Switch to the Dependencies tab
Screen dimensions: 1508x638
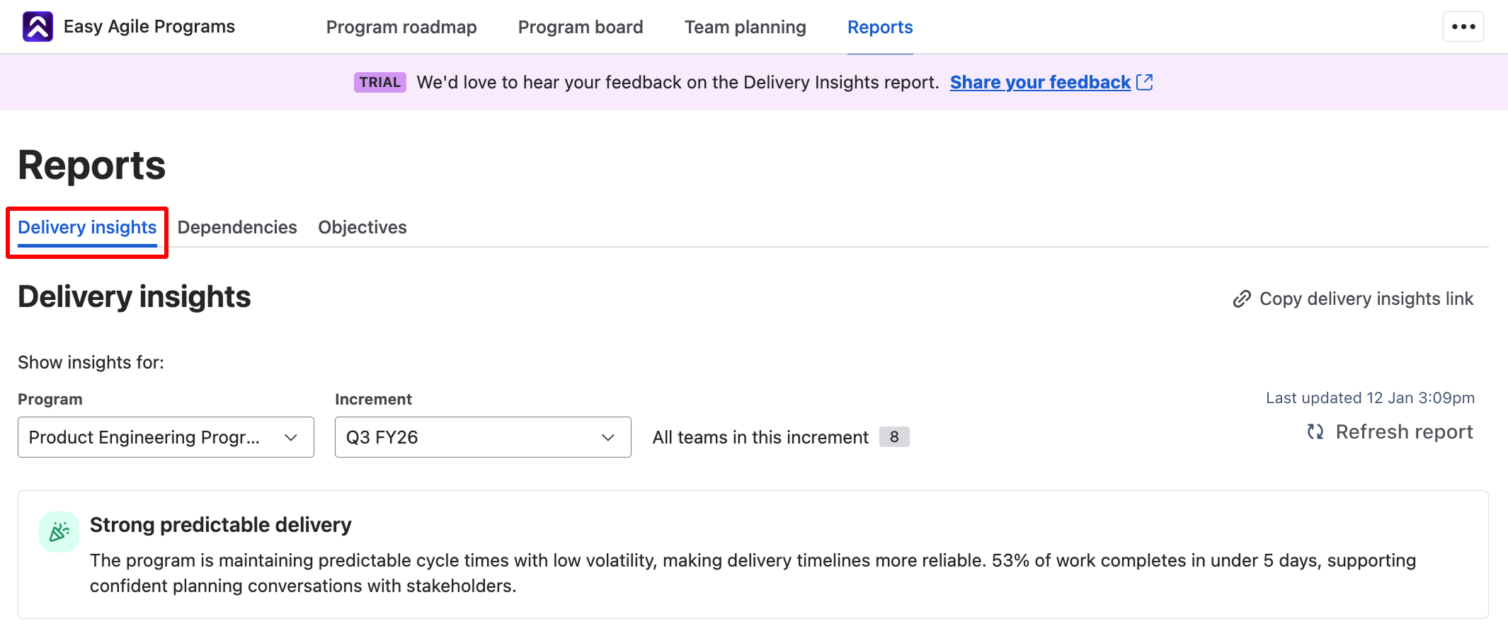[x=236, y=227]
